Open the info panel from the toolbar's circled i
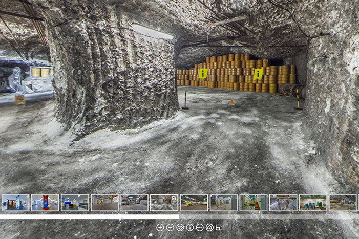The image size is (359, 239). point(190,228)
